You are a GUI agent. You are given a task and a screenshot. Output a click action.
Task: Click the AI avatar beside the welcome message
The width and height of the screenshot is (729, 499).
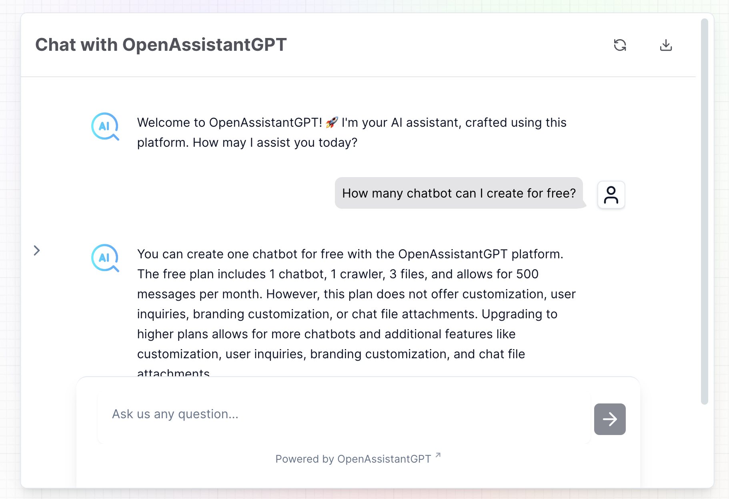105,127
